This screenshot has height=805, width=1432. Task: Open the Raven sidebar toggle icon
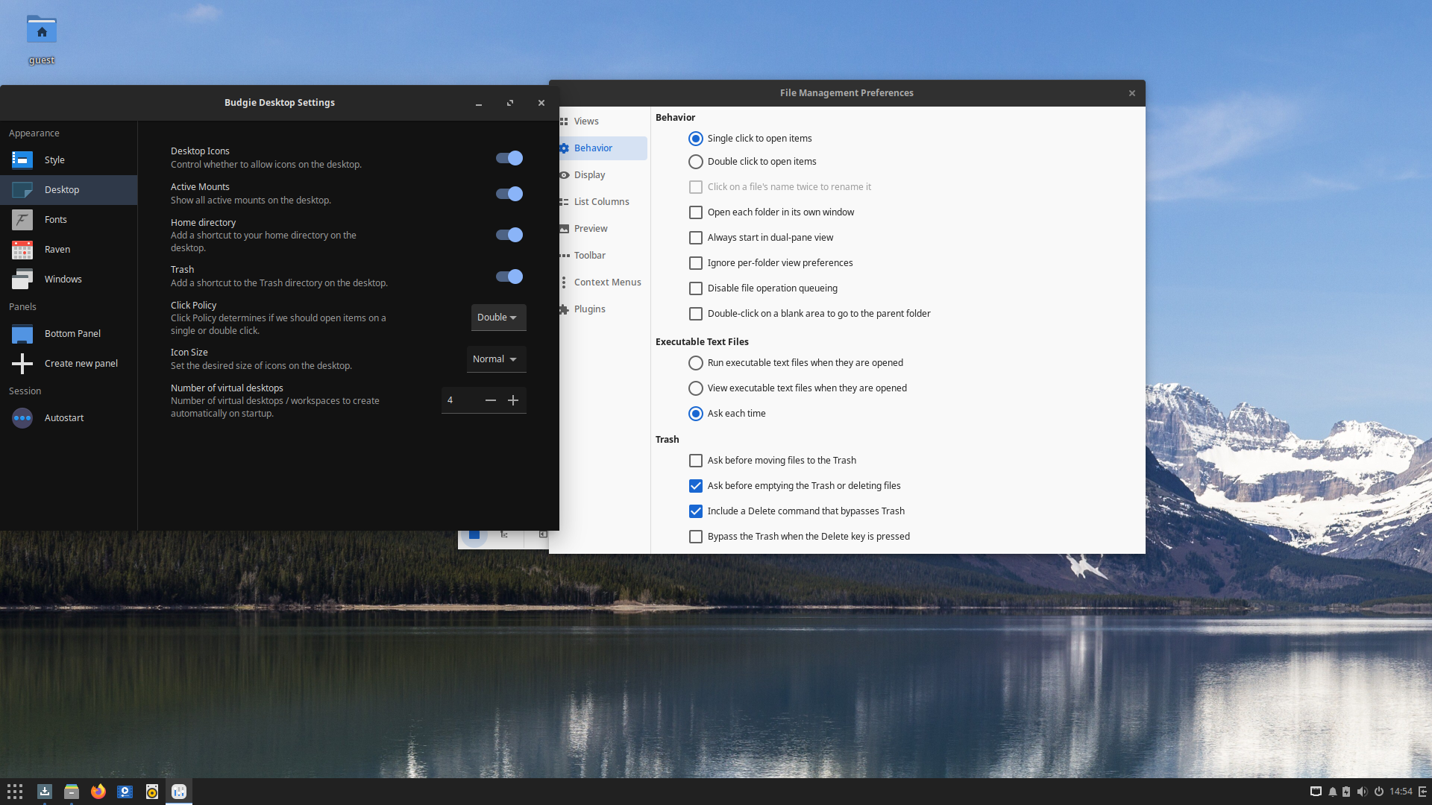[x=1423, y=792]
